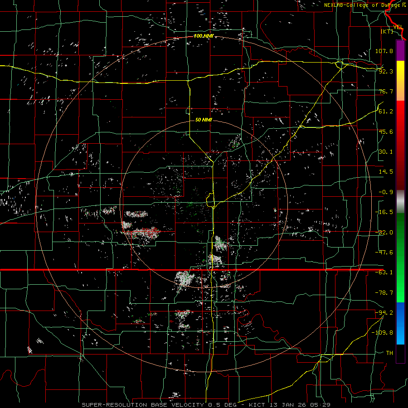This screenshot has width=408, height=408.
Task: Click the yellow-orange segment of the velocity color bar
Action: pyautogui.click(x=400, y=81)
